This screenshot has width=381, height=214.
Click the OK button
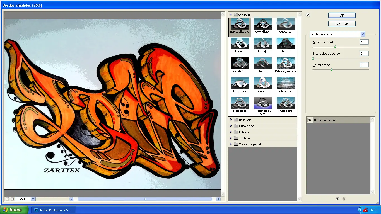tap(342, 16)
